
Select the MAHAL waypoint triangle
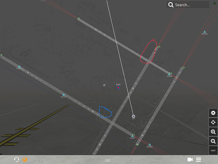coord(205,32)
